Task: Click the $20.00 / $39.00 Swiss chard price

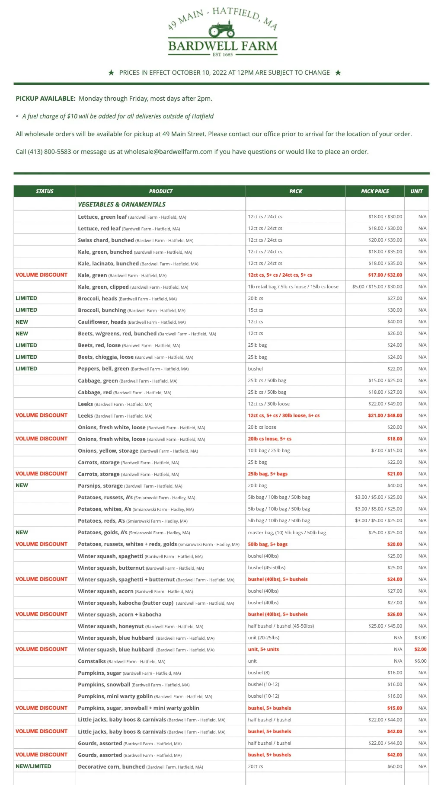Action: pyautogui.click(x=385, y=240)
